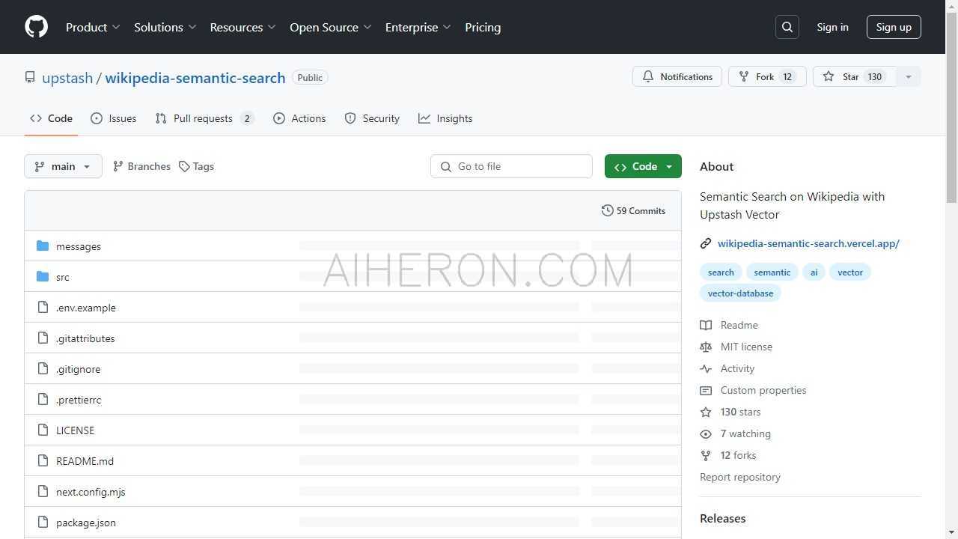Screen dimensions: 958x539
Task: Click the ai topic tag
Action: (x=814, y=272)
